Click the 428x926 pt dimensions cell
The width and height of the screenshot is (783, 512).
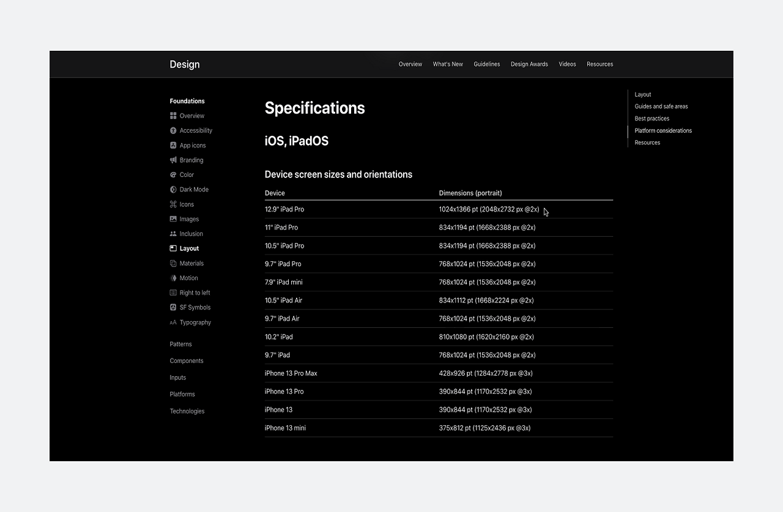[x=486, y=373]
